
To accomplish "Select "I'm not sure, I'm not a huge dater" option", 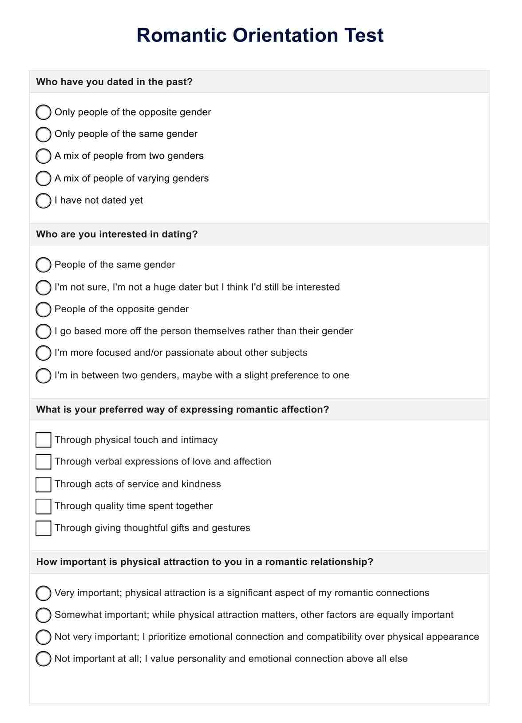I will click(x=43, y=287).
